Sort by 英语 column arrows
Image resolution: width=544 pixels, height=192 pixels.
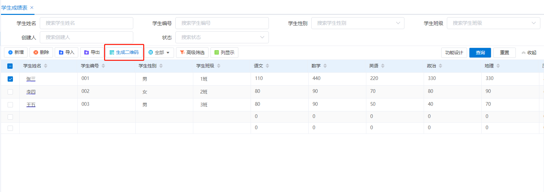[383, 66]
